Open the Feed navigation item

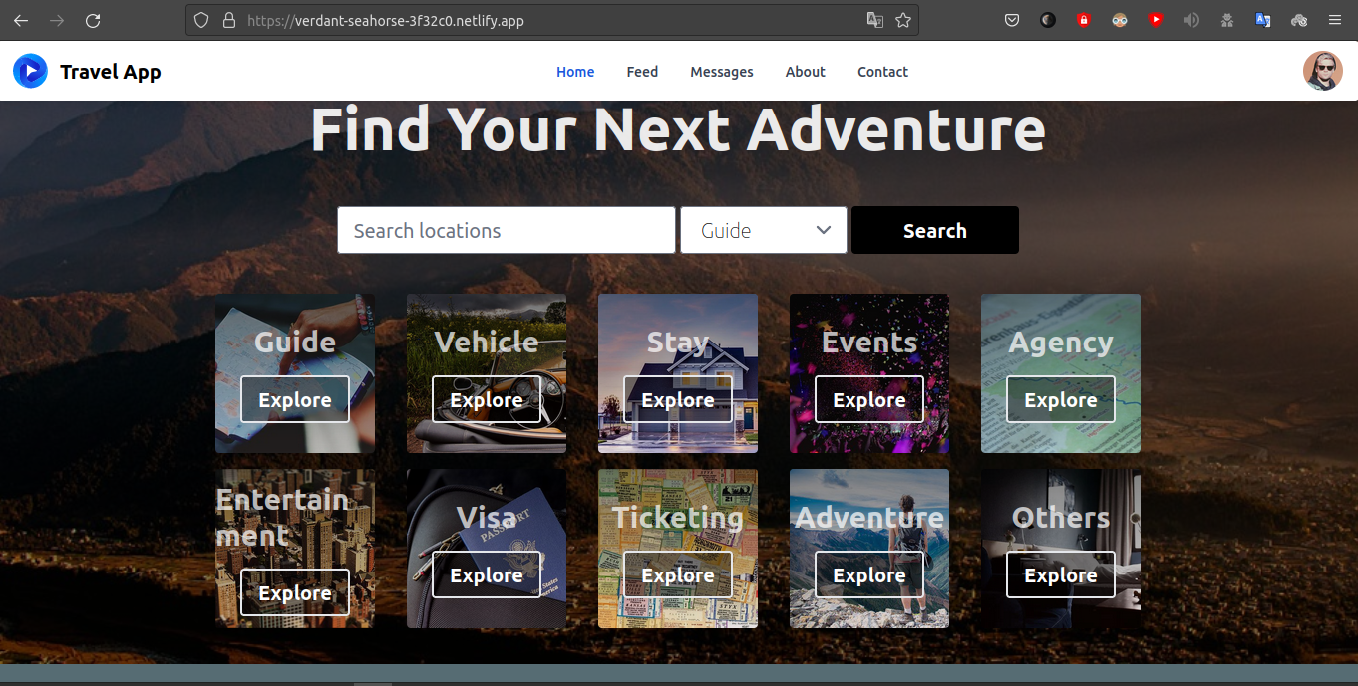[642, 72]
